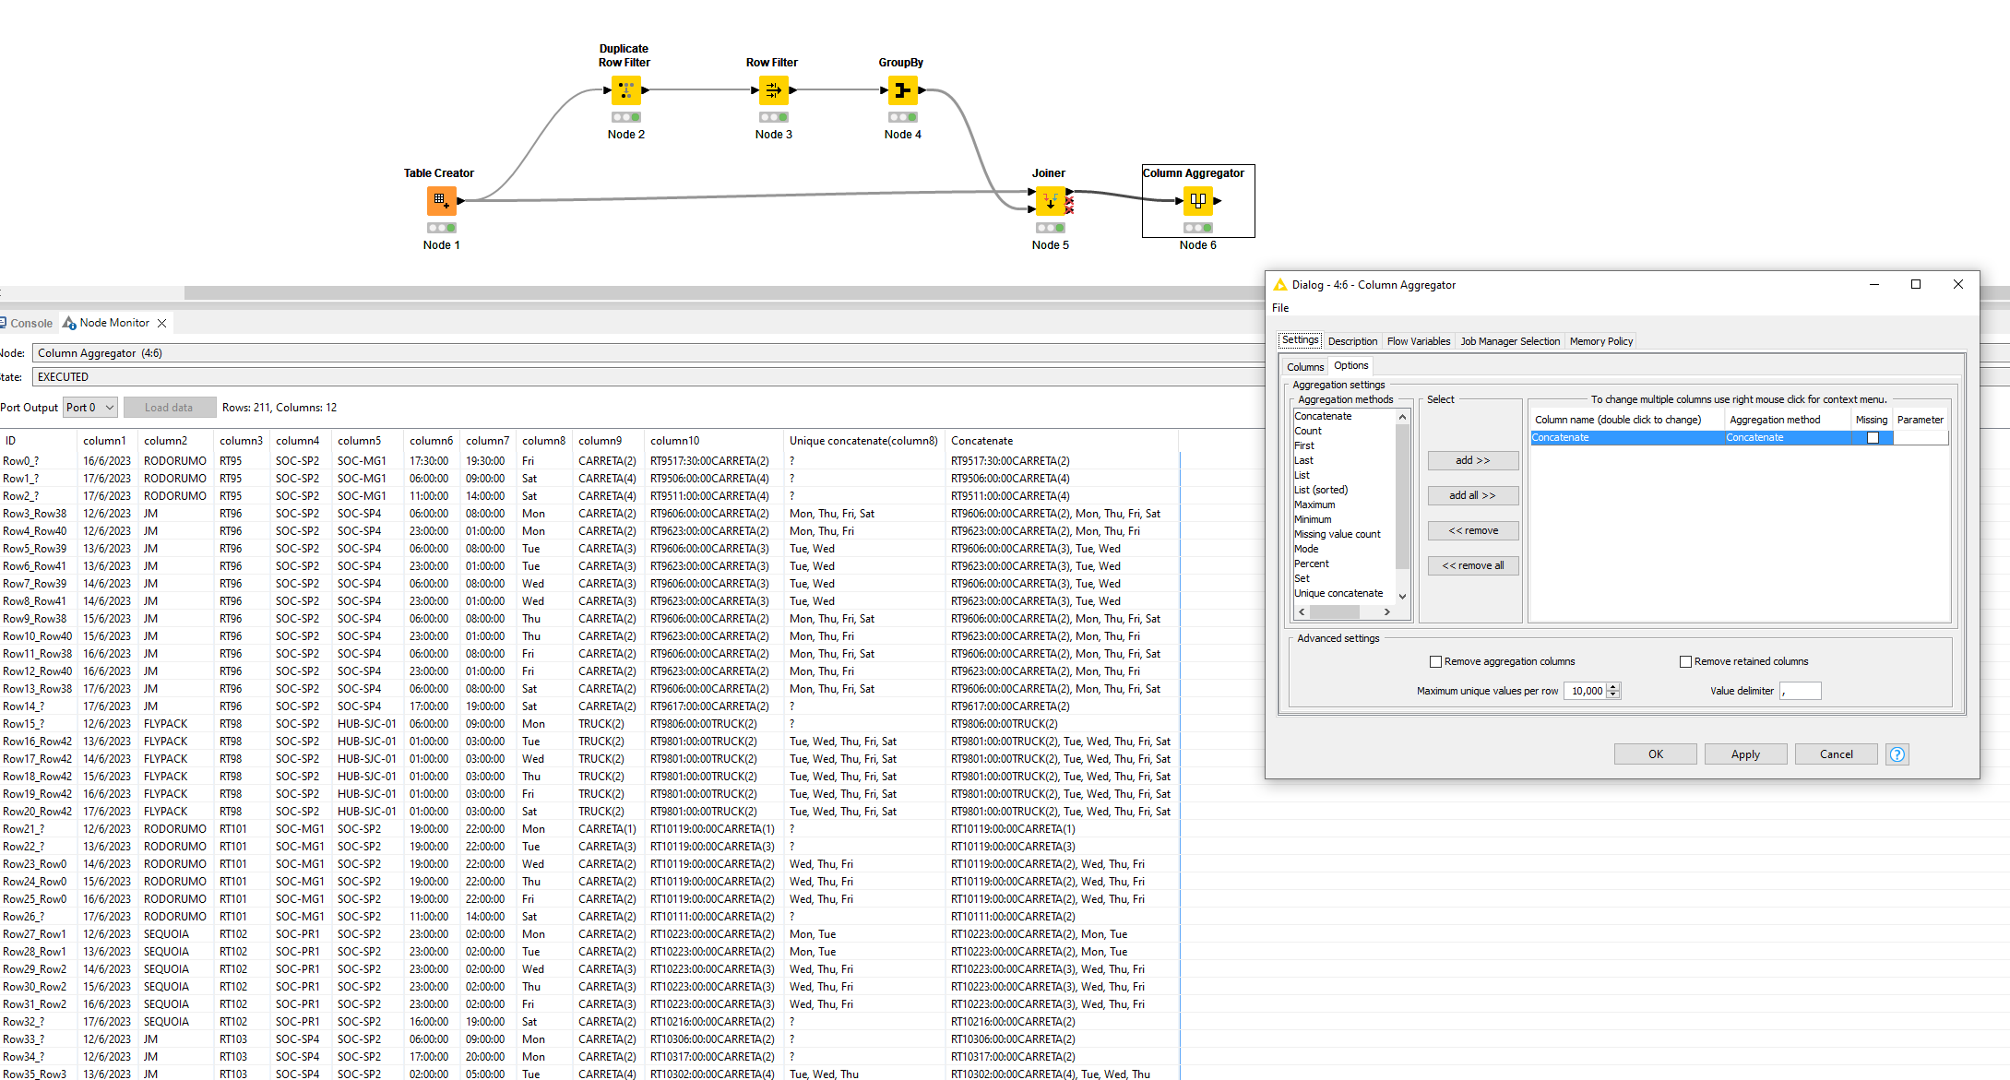
Task: Select the Column Aggregator node icon
Action: [1197, 200]
